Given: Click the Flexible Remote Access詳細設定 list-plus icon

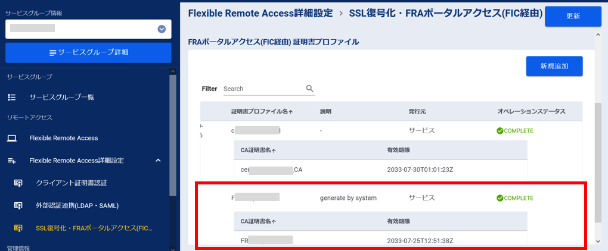Looking at the screenshot, I should (x=12, y=161).
